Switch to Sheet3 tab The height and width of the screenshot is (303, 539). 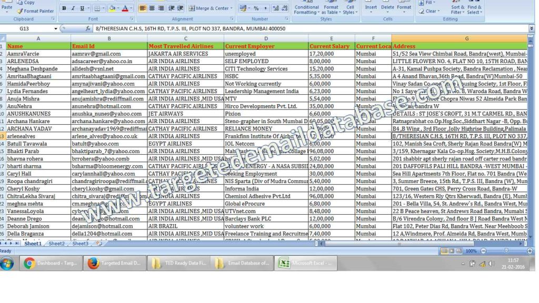click(x=80, y=244)
